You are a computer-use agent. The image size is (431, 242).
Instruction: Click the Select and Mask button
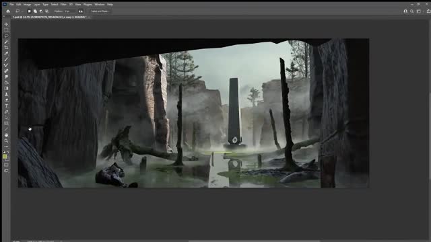click(100, 11)
